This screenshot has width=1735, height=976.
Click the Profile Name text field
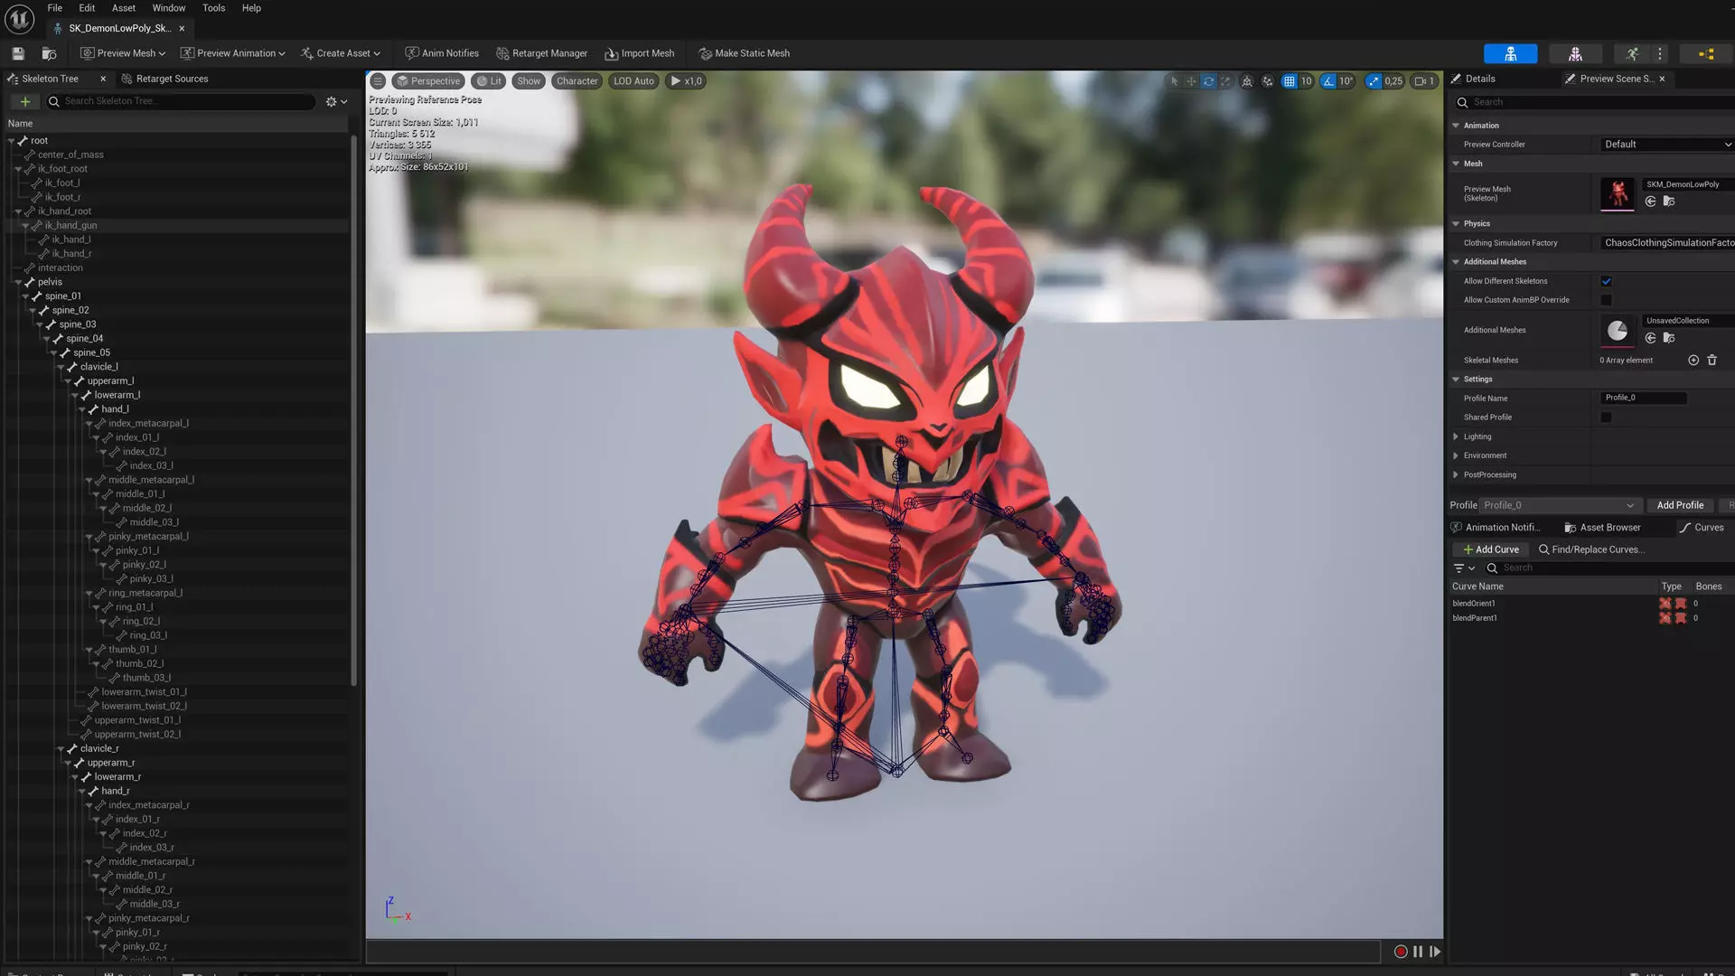pos(1643,399)
